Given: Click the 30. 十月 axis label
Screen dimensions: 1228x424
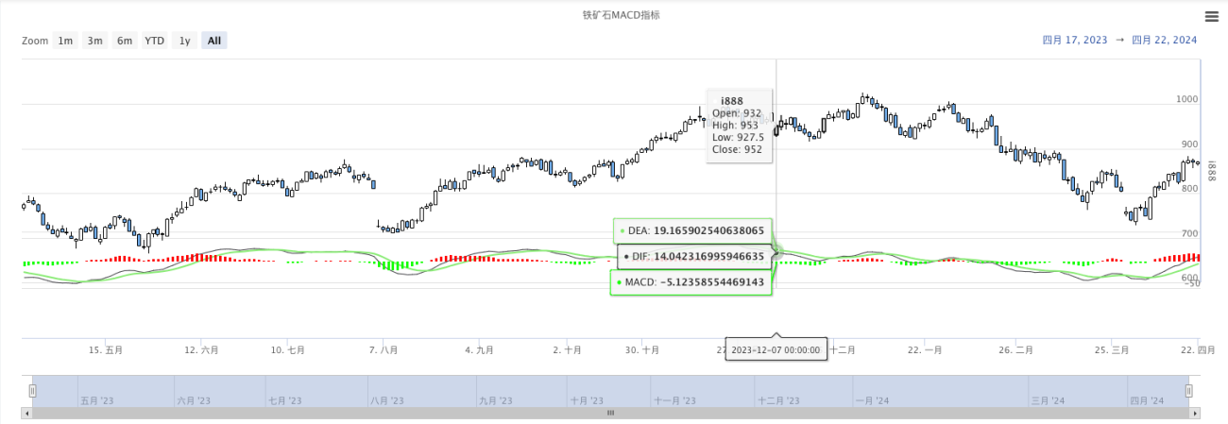Looking at the screenshot, I should [642, 349].
